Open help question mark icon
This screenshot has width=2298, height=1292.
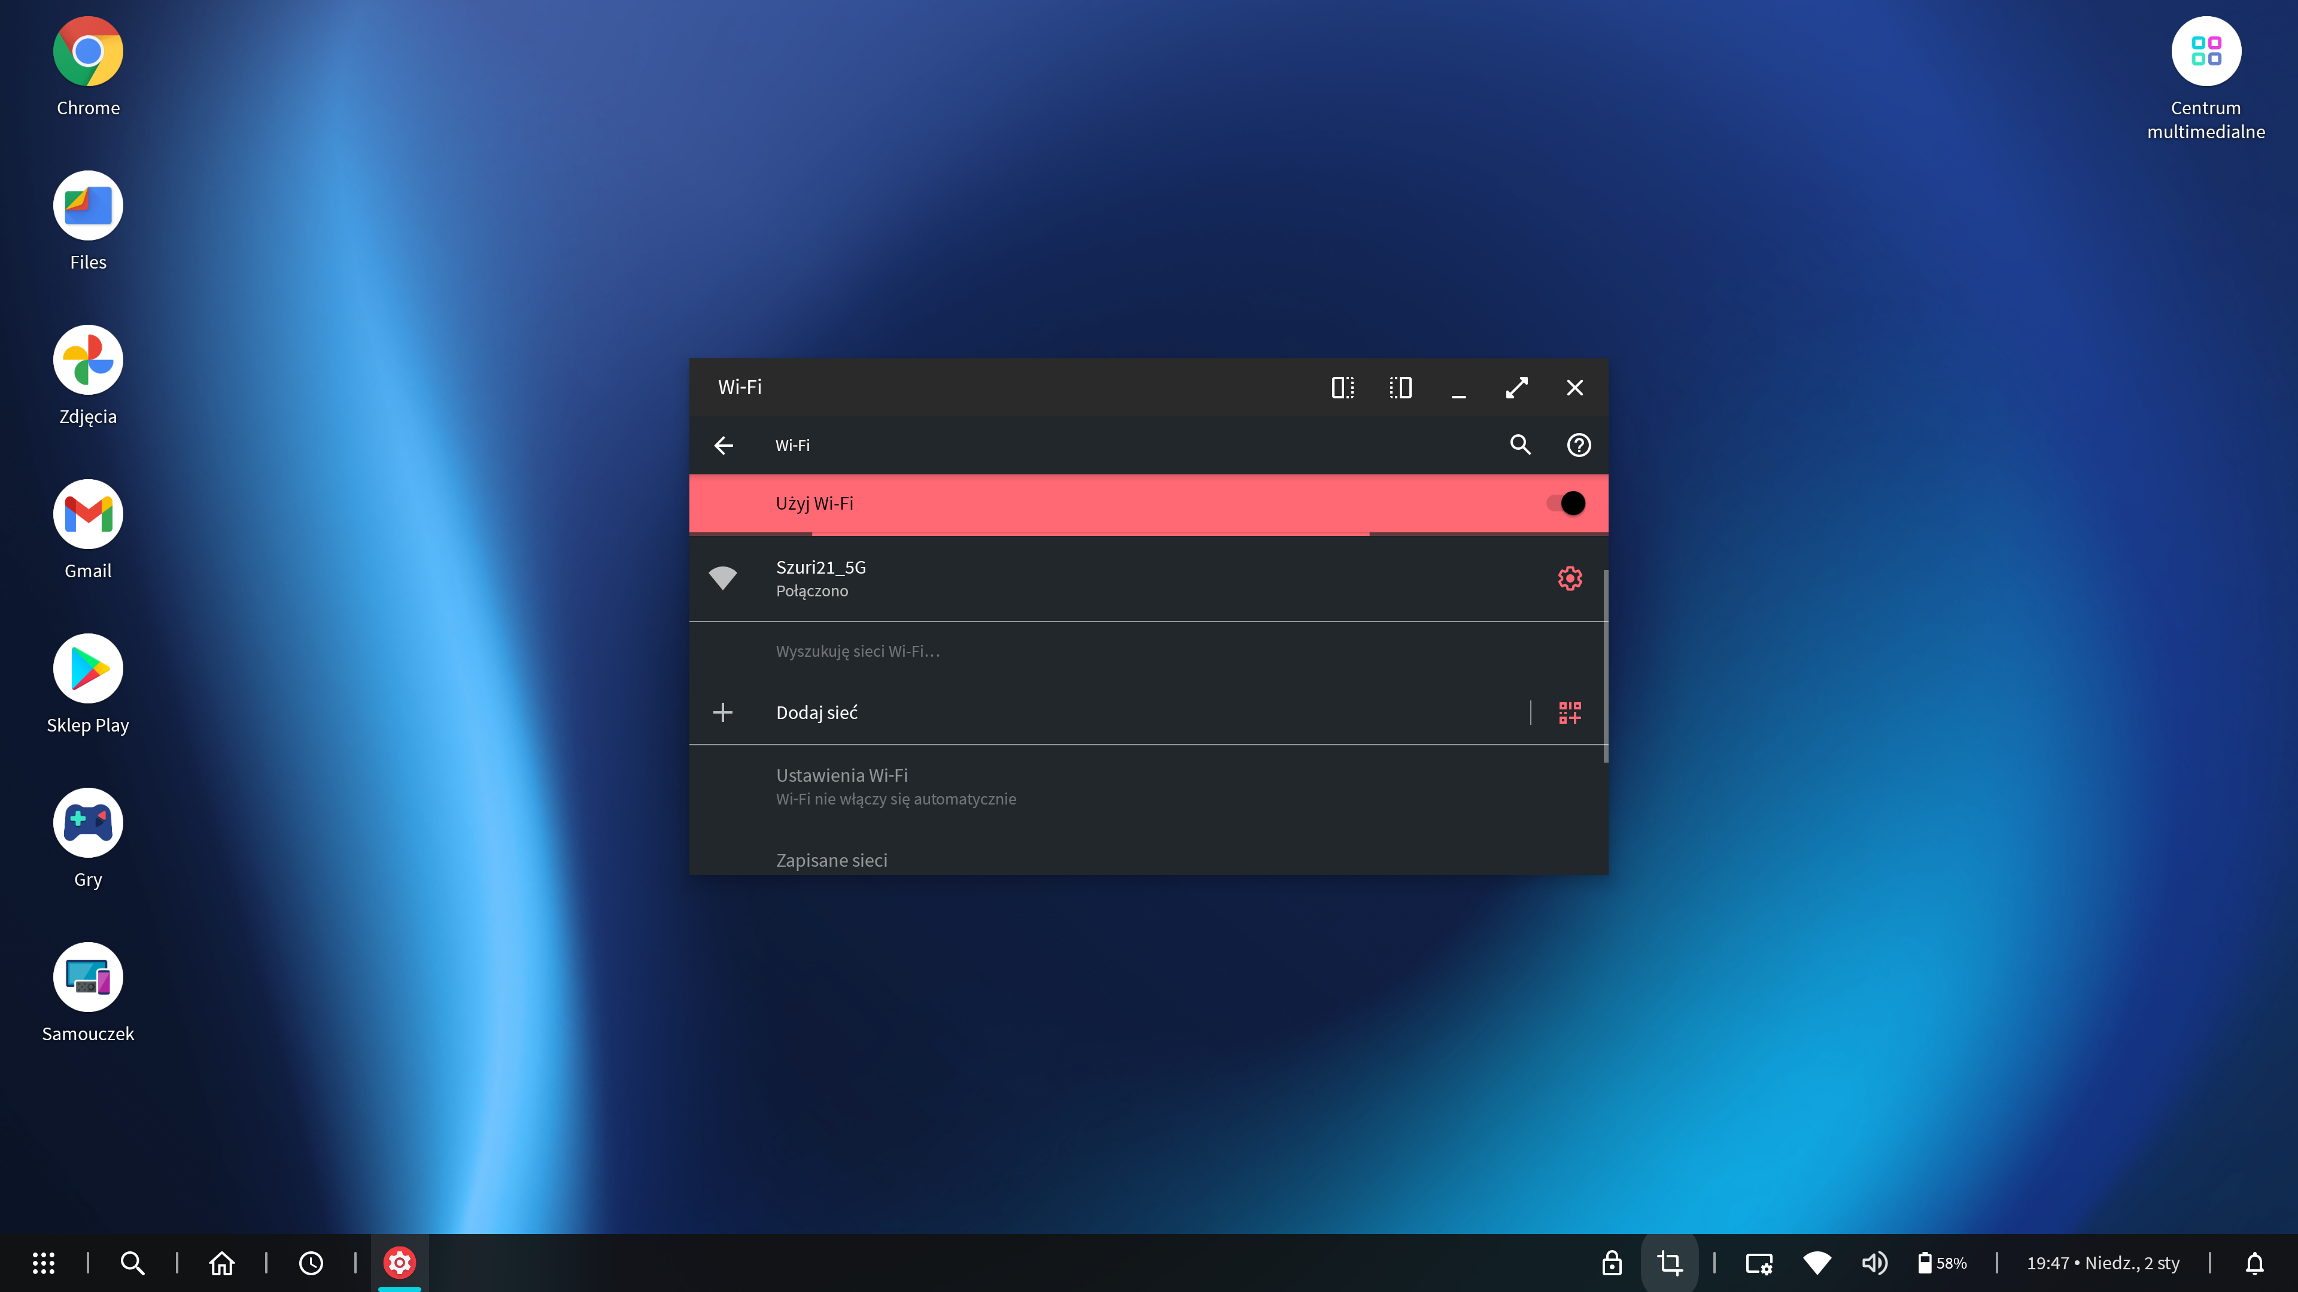(1578, 445)
